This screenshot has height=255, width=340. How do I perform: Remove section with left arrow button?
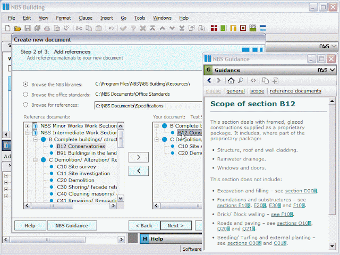pyautogui.click(x=138, y=171)
